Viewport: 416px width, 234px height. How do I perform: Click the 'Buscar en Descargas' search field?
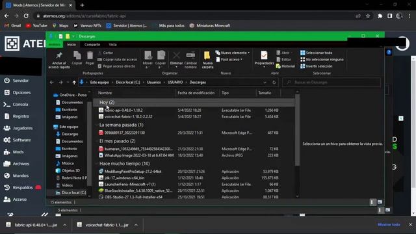331,83
